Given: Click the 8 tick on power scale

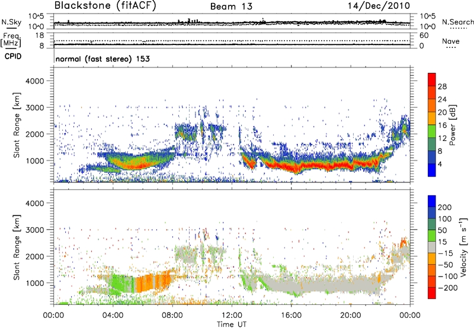Looking at the screenshot, I should tap(440, 151).
